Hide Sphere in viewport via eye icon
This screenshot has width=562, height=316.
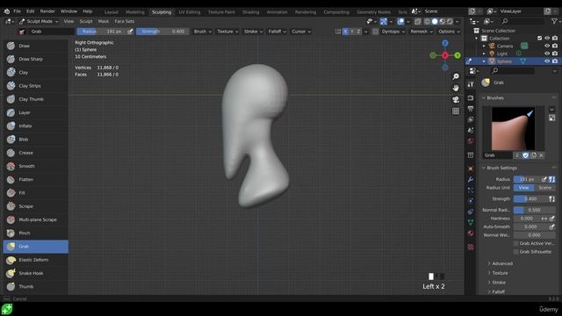[547, 61]
